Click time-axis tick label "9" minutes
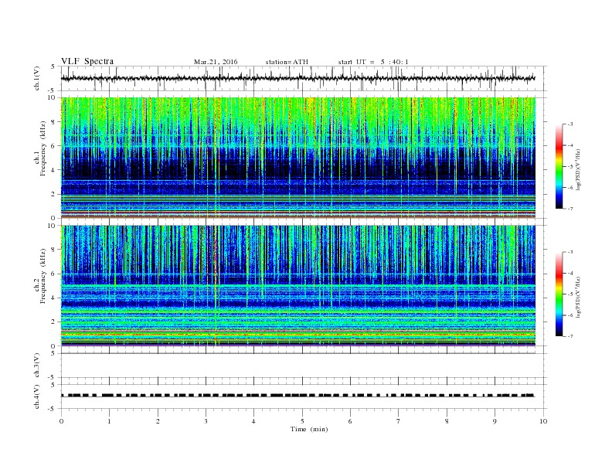 pyautogui.click(x=495, y=421)
